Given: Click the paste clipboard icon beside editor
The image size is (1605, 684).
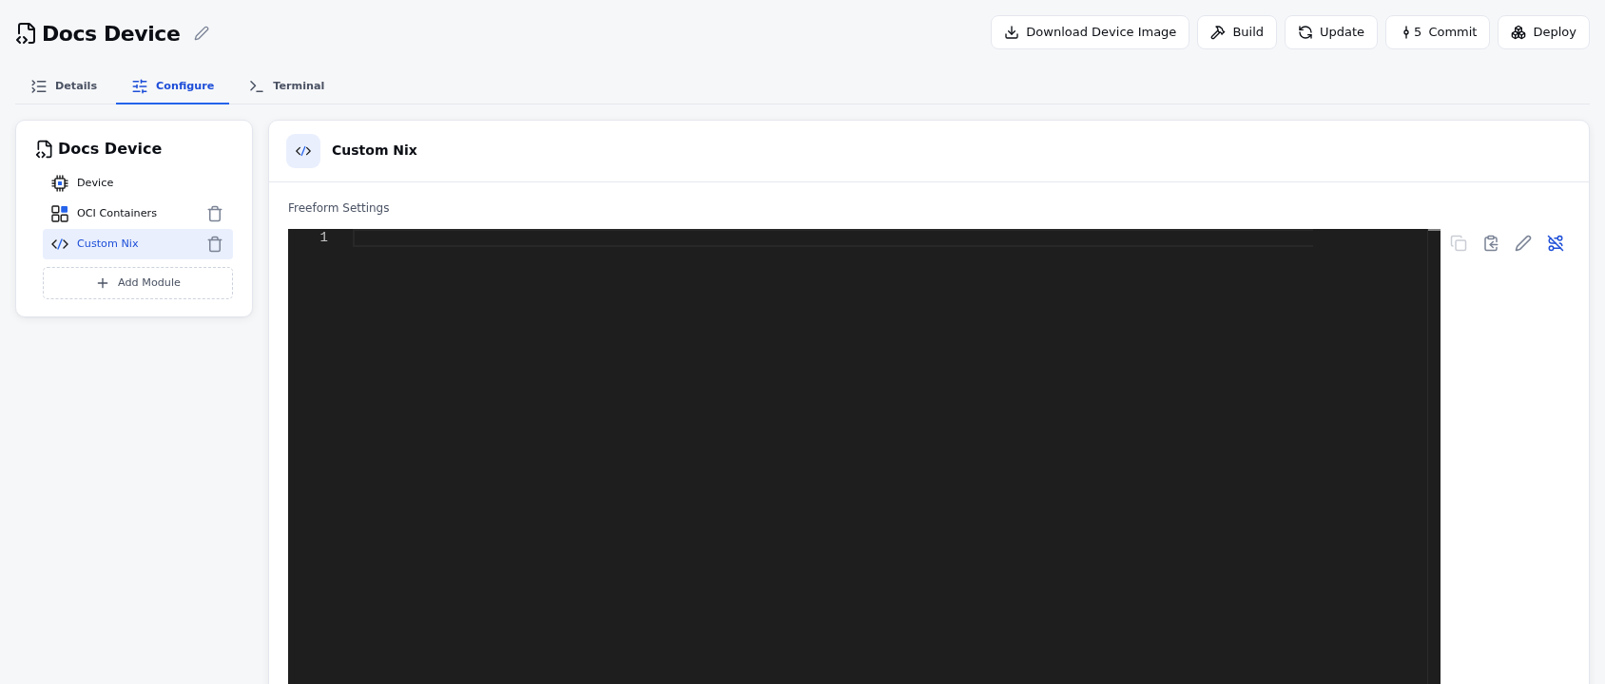Looking at the screenshot, I should coord(1491,243).
